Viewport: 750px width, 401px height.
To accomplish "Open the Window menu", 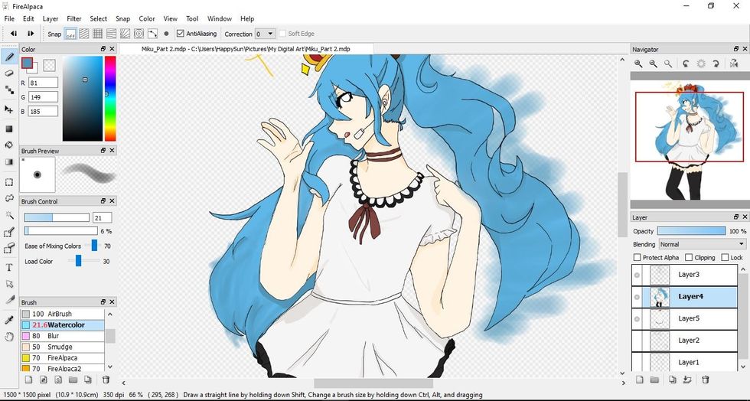I will [x=219, y=18].
